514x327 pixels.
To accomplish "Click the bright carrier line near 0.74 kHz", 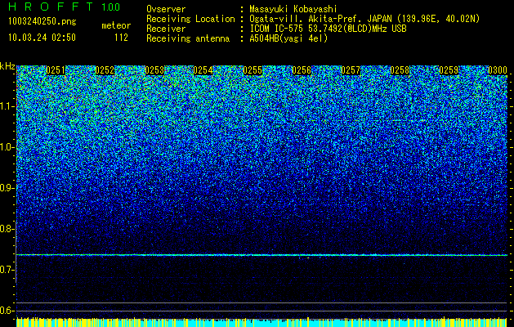I will coord(261,255).
